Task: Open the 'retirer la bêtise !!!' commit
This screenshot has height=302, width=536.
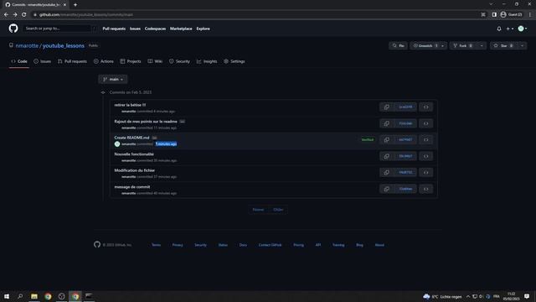Action: pyautogui.click(x=130, y=105)
